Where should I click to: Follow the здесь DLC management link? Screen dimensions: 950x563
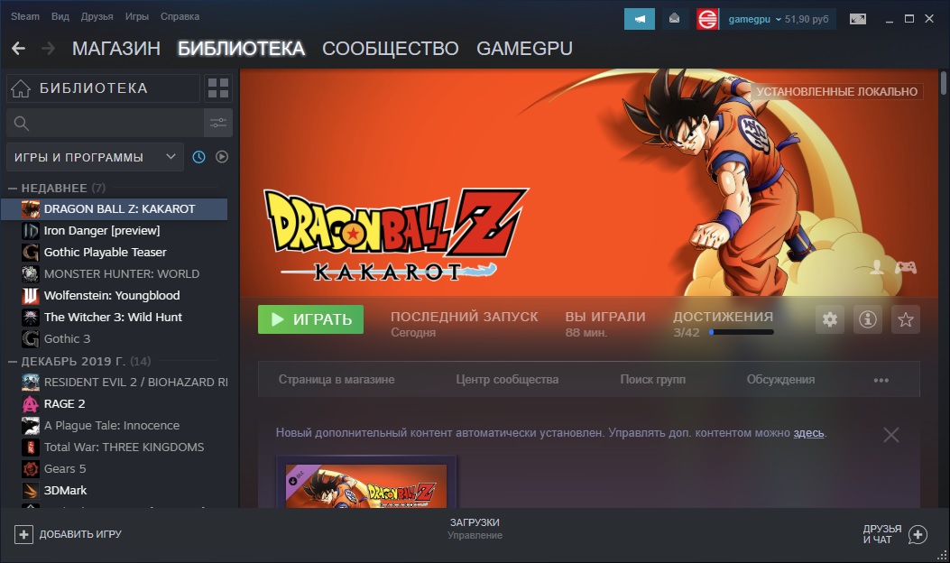click(x=809, y=433)
